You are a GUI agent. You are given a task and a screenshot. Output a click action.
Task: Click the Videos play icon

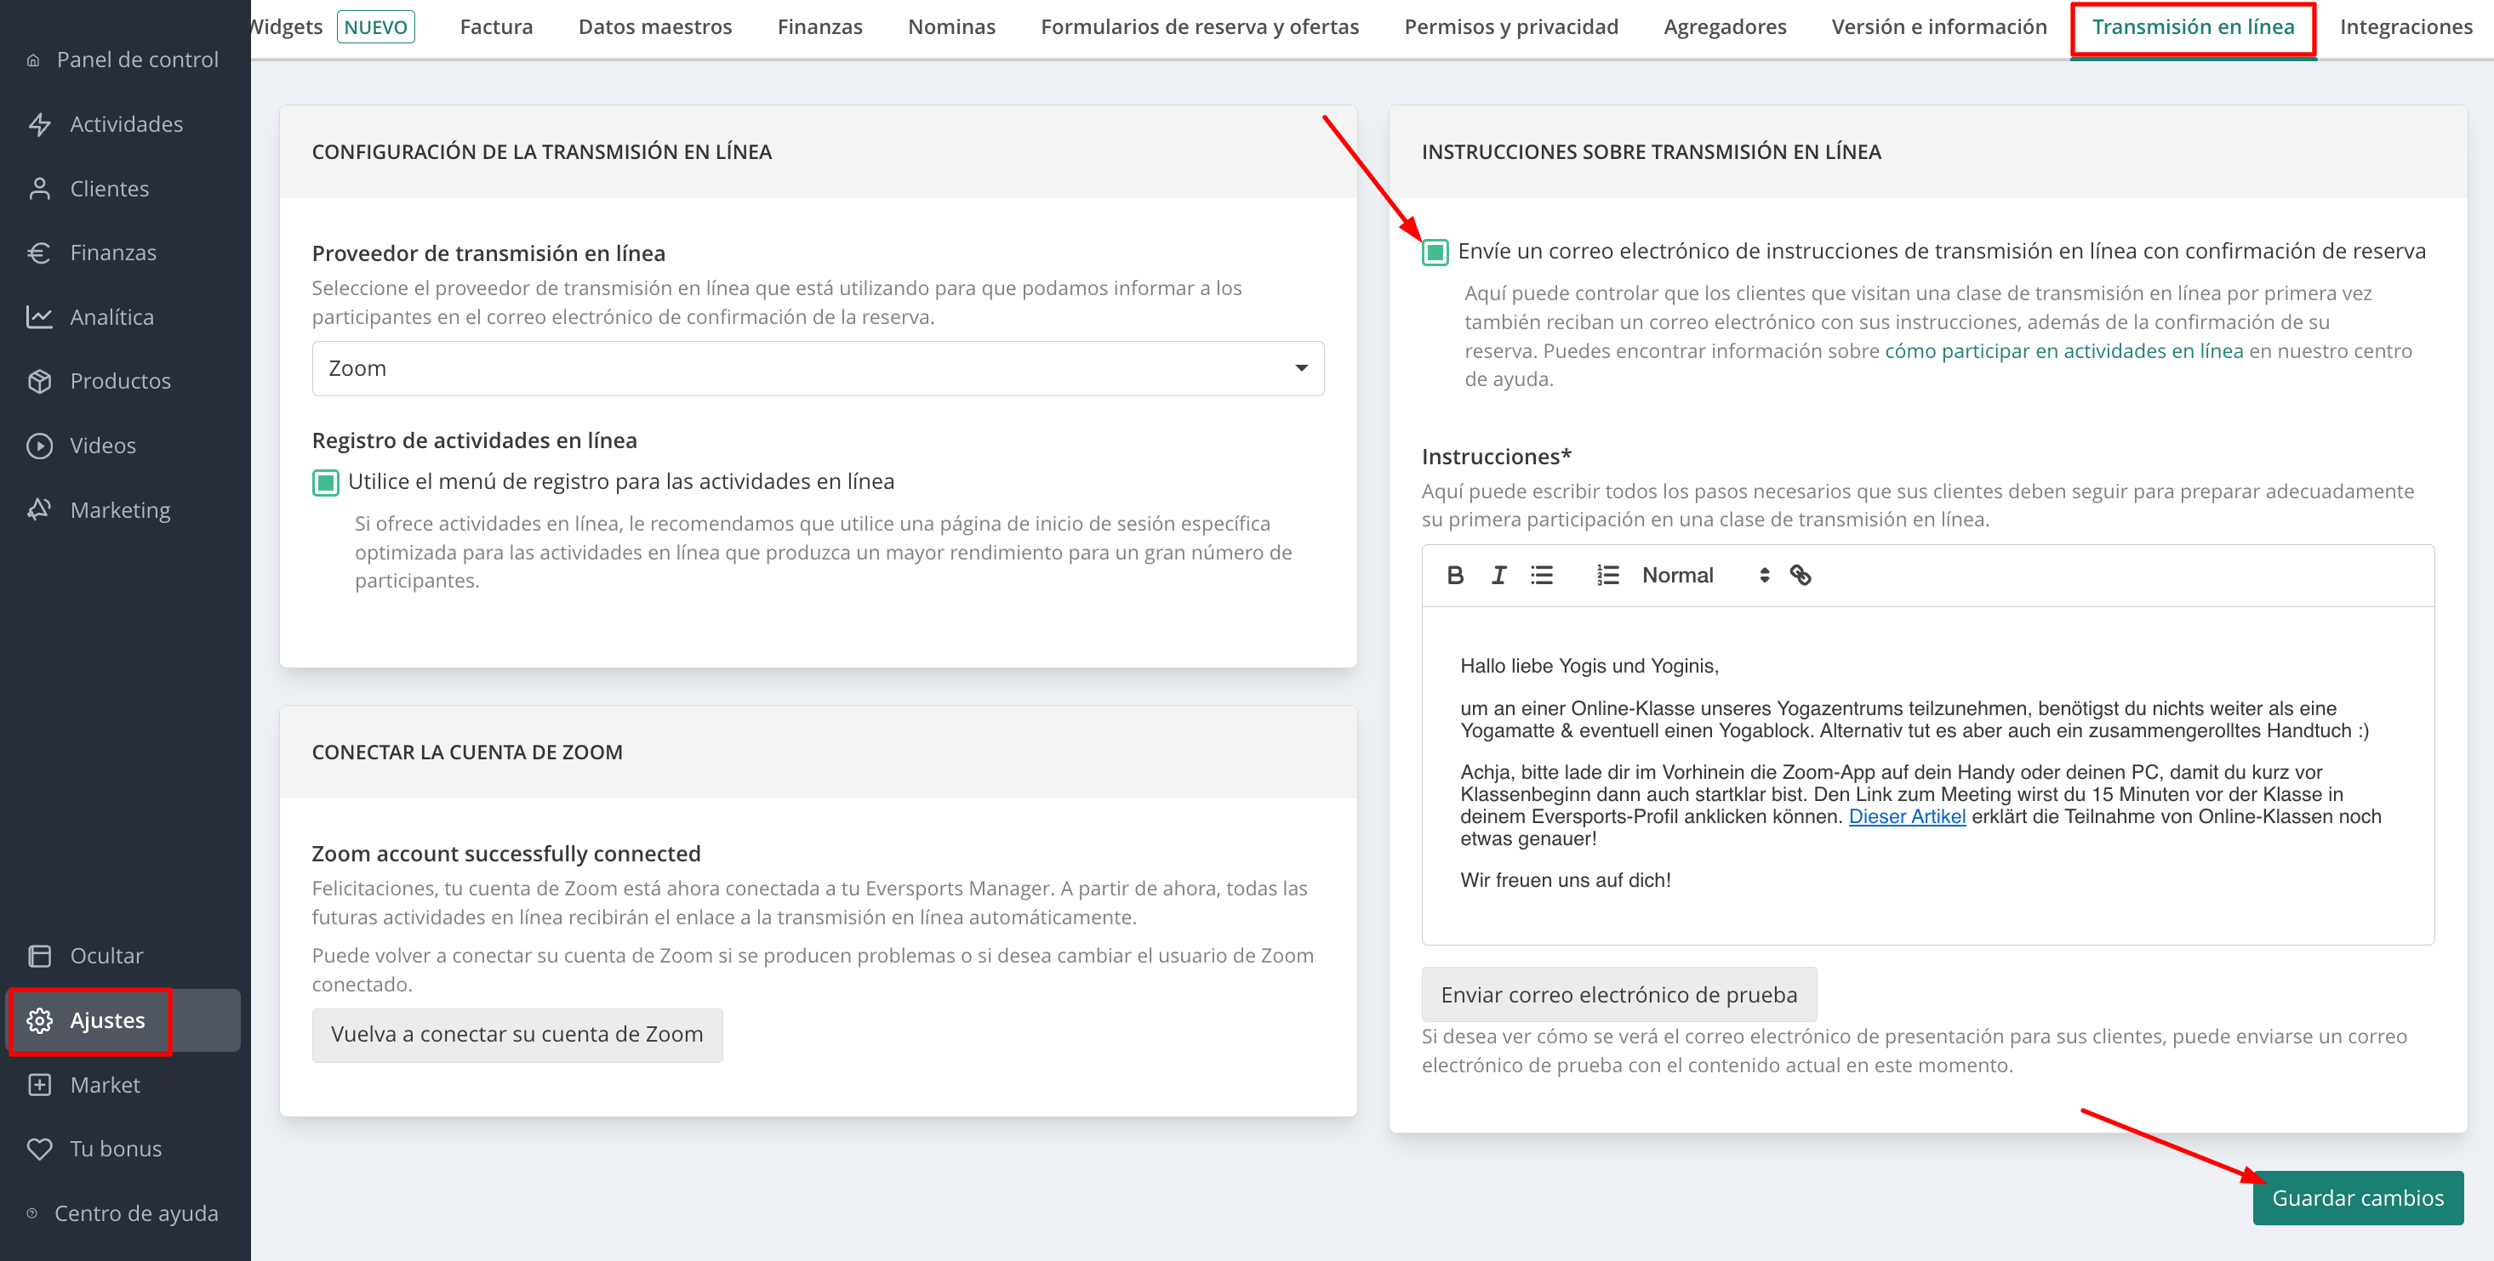(x=40, y=446)
